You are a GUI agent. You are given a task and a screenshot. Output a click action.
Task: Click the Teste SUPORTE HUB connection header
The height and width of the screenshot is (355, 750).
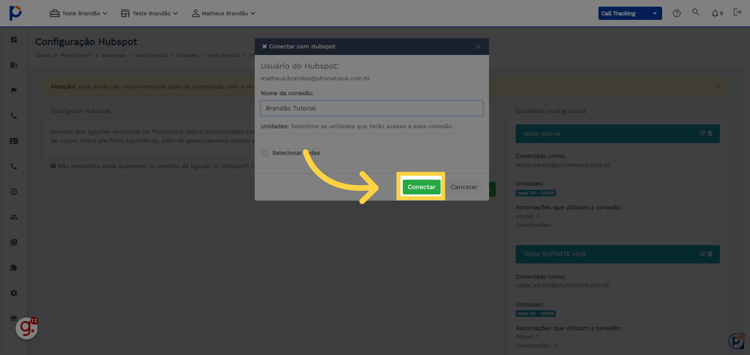(x=618, y=254)
